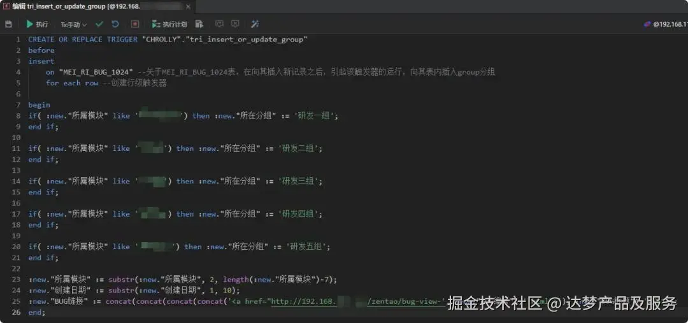Viewport: 688px width, 323px height.
Task: Click the save icon in the editor toolbar
Action: [8, 24]
